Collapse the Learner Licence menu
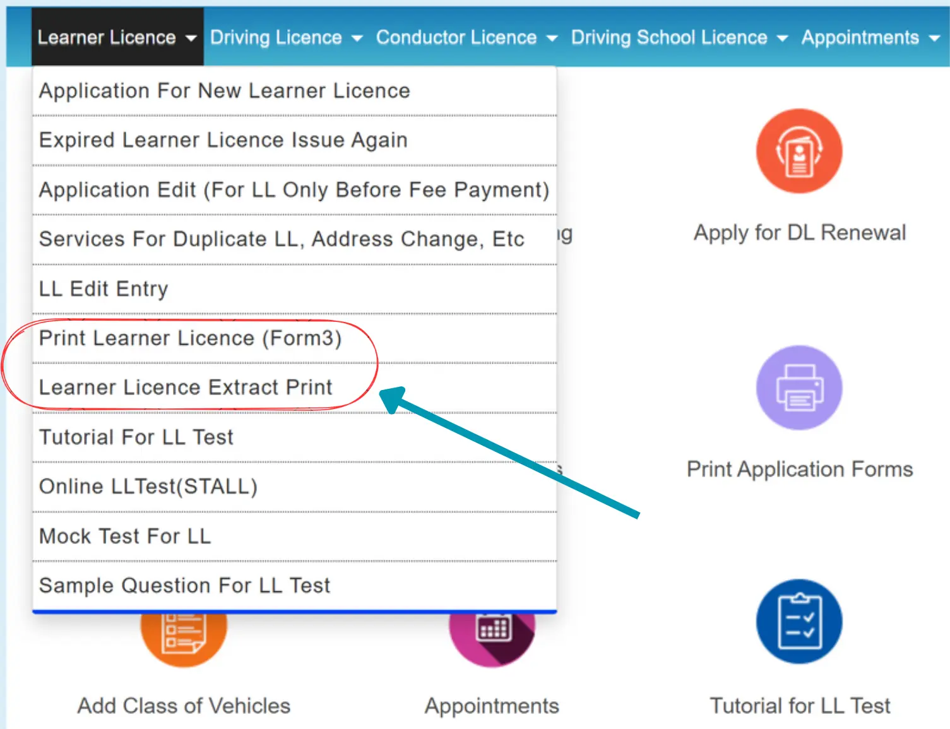This screenshot has width=950, height=729. pyautogui.click(x=117, y=38)
